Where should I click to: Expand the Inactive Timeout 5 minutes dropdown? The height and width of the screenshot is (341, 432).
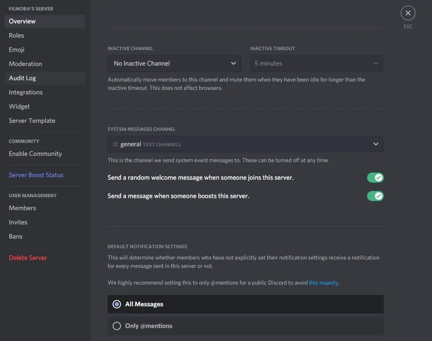(x=316, y=64)
